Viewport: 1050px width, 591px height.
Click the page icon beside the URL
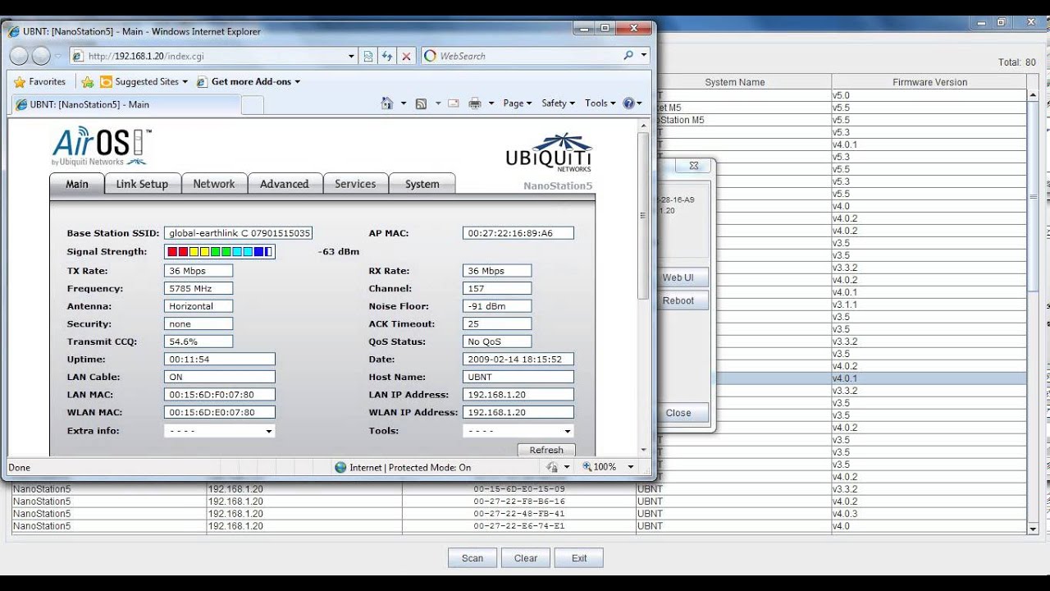(78, 57)
